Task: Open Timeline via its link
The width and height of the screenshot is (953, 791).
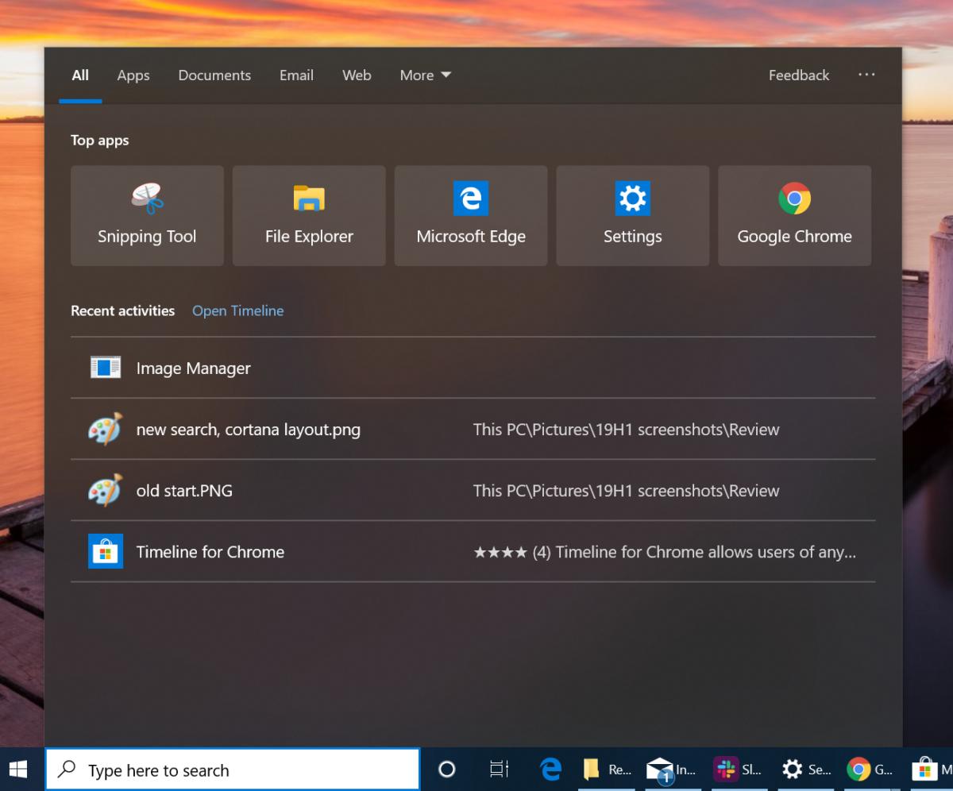Action: (x=237, y=311)
